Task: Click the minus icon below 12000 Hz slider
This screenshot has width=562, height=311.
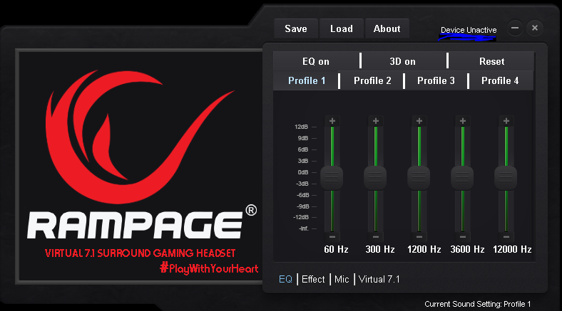Action: [506, 237]
